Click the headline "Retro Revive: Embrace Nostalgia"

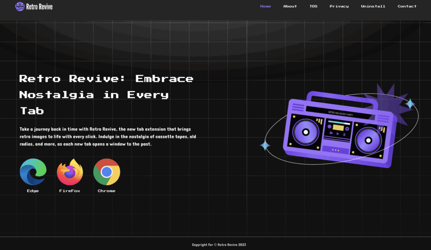(106, 95)
